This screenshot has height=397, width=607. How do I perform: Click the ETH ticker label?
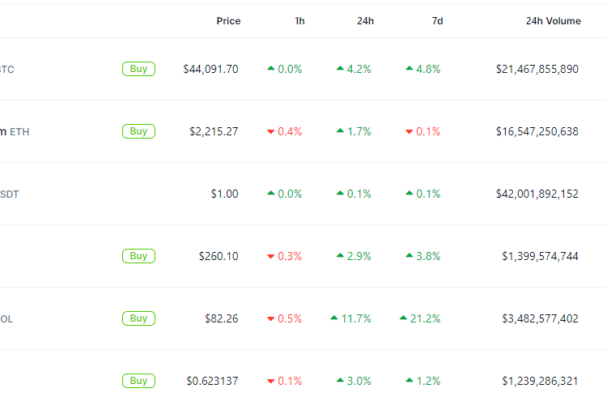(x=19, y=131)
